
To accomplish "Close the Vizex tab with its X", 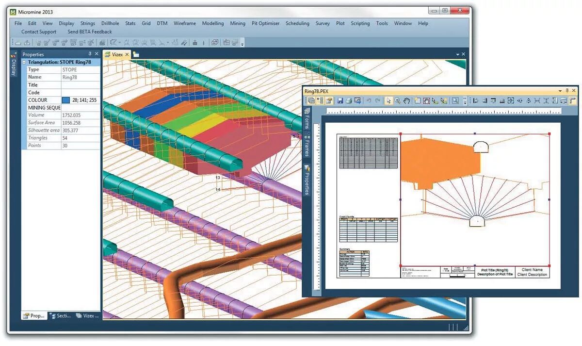I will pos(127,54).
